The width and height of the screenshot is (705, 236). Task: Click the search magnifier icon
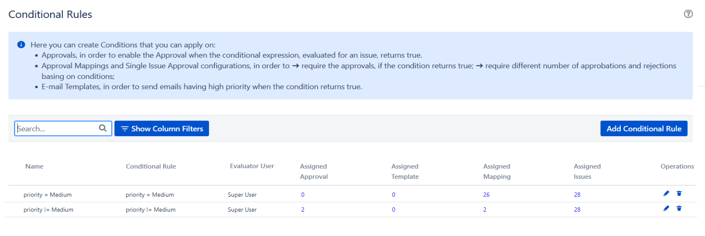click(103, 128)
